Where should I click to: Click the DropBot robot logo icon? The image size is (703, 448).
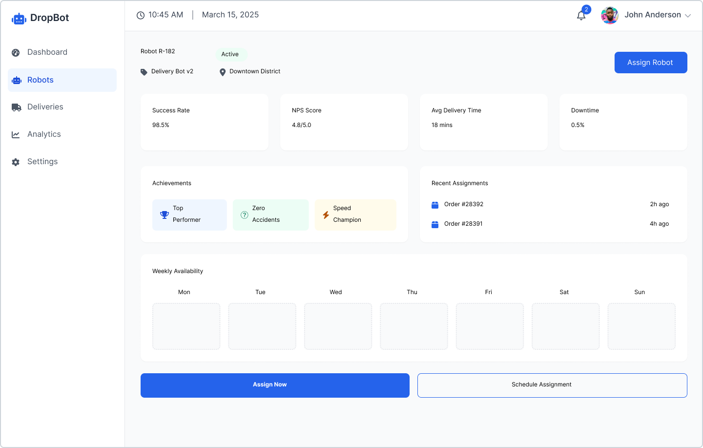pos(19,19)
